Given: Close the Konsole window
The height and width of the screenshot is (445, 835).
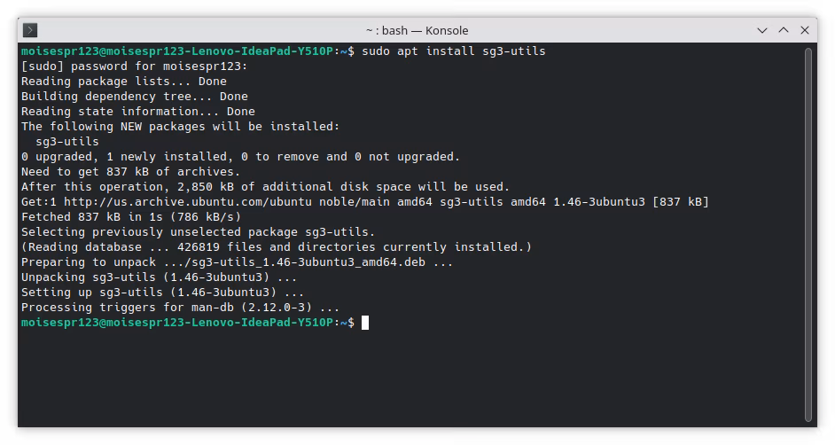Looking at the screenshot, I should pyautogui.click(x=805, y=30).
